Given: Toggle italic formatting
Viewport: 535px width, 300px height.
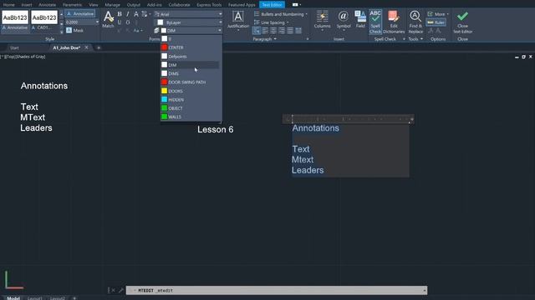Looking at the screenshot, I should pos(128,14).
